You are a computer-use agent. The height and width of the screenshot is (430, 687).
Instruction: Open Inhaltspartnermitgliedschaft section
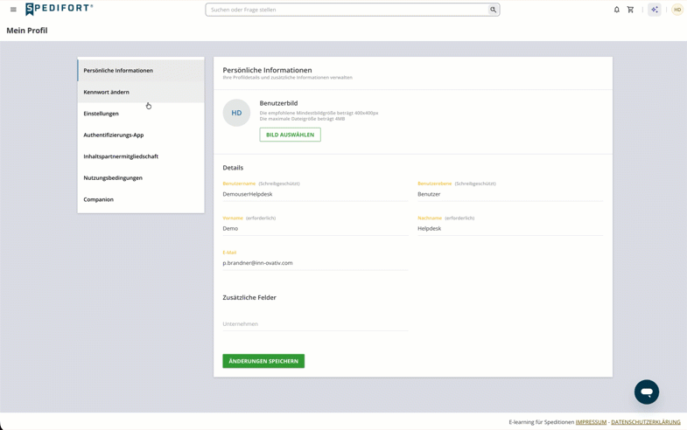[x=141, y=156]
